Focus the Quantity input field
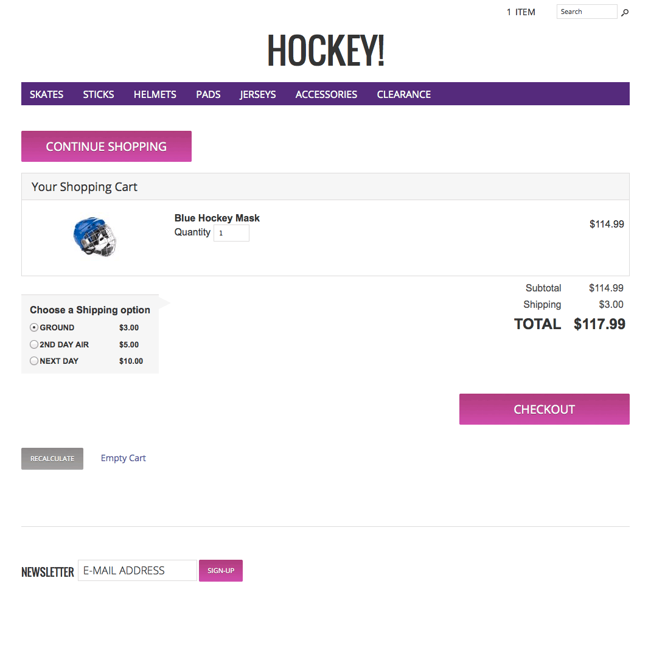Screen dimensions: 651x651 (x=231, y=233)
